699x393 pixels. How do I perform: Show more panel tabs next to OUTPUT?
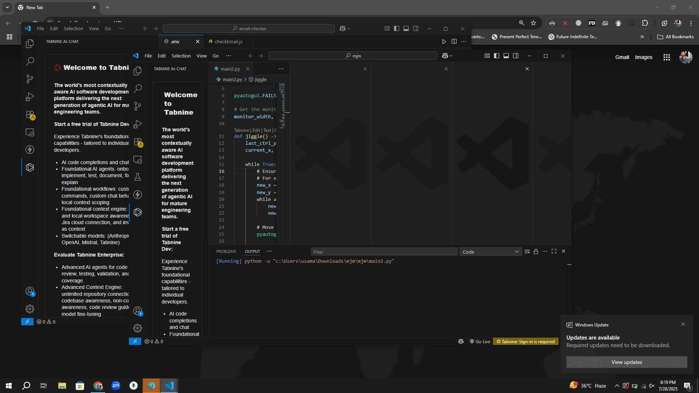[x=269, y=251]
